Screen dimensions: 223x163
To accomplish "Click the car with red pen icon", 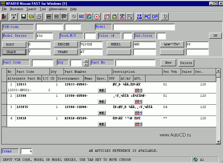I will click(x=89, y=17).
